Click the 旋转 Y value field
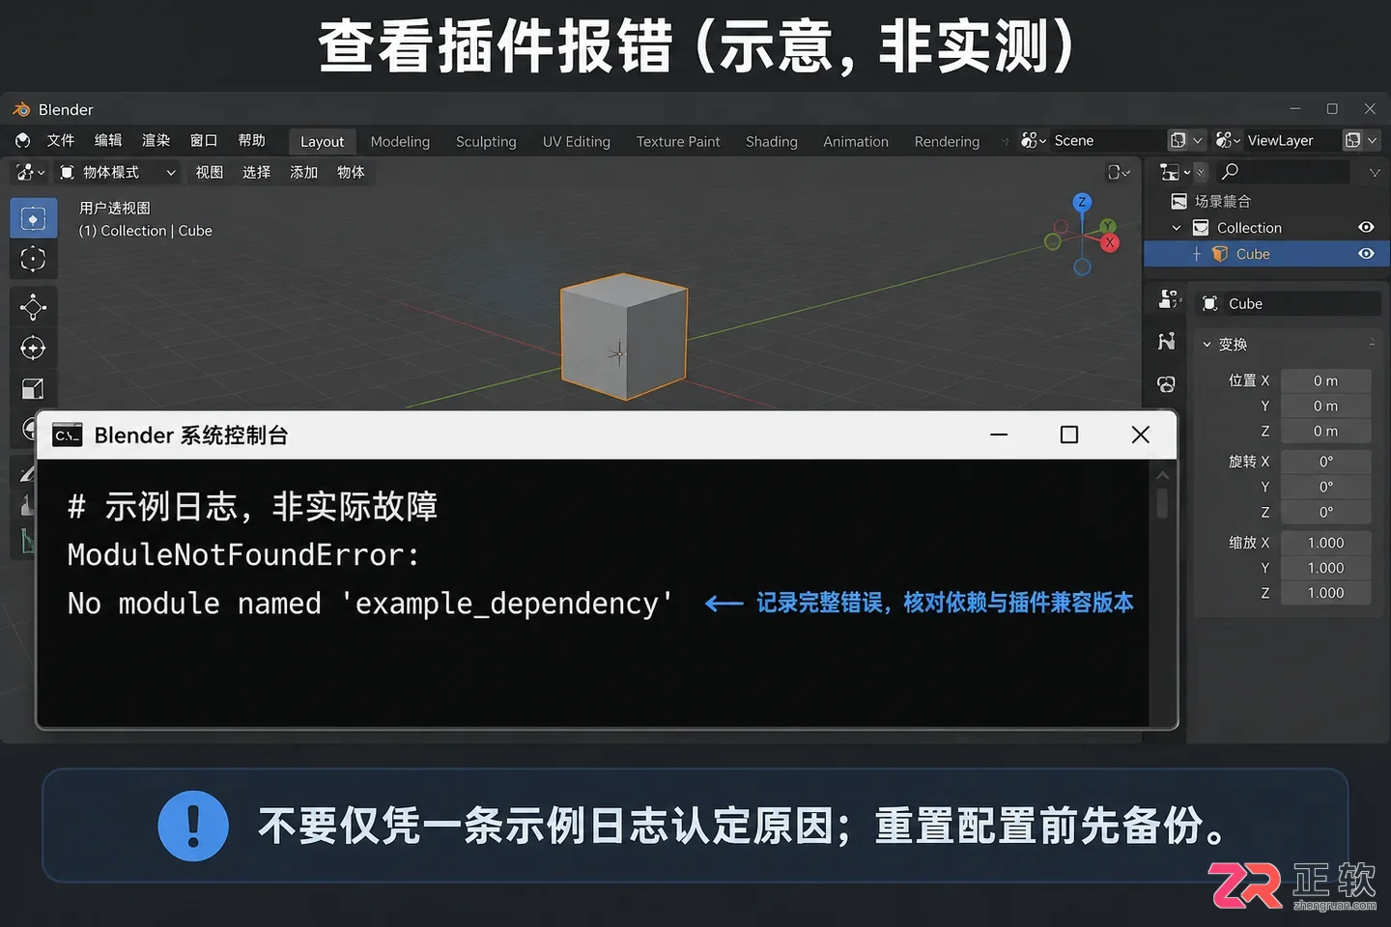 1325,487
